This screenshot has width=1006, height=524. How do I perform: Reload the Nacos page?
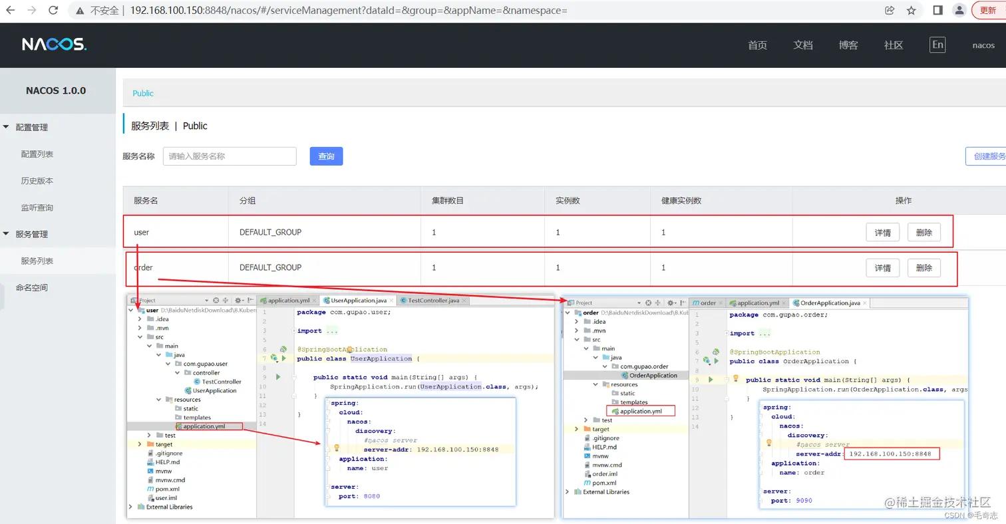[x=53, y=11]
